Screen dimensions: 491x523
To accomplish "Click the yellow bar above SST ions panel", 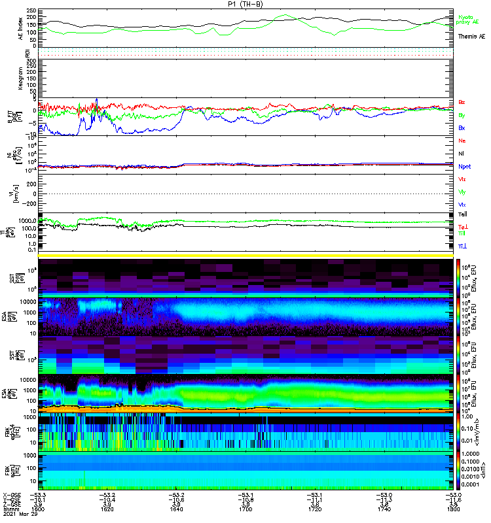I will tap(245, 256).
